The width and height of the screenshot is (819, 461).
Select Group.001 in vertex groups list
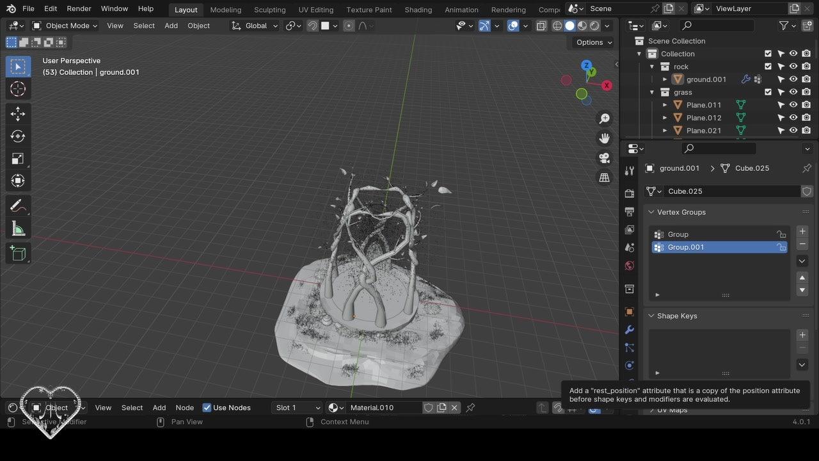(719, 247)
